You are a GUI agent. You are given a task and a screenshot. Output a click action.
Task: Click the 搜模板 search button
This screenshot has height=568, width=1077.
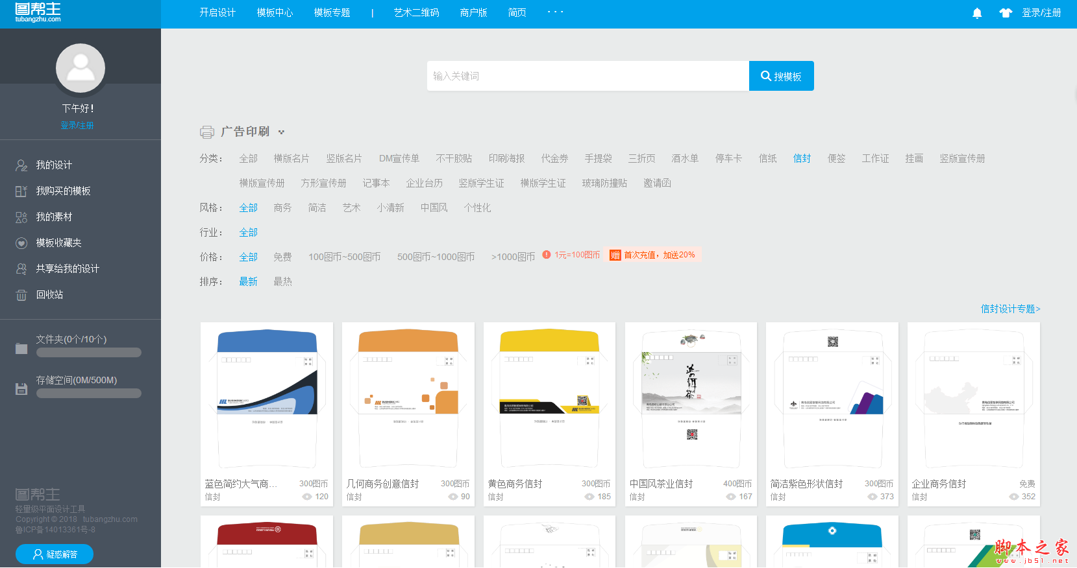(782, 76)
